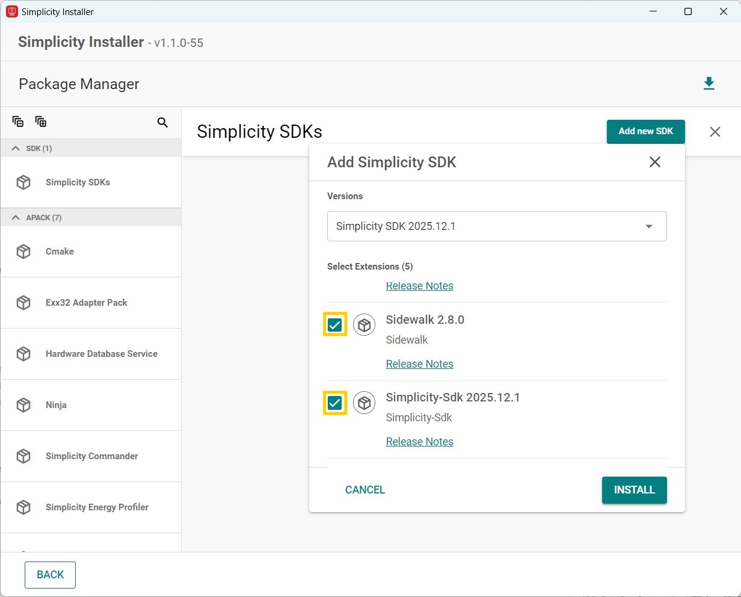This screenshot has width=741, height=597.
Task: Collapse all items with the collapse-all icon
Action: click(x=17, y=122)
